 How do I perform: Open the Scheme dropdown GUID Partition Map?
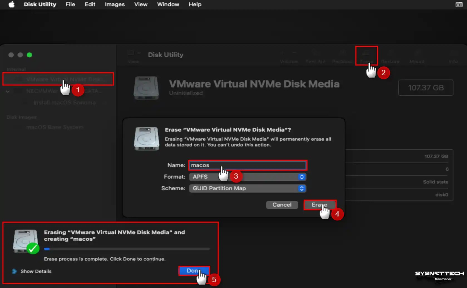click(x=248, y=188)
